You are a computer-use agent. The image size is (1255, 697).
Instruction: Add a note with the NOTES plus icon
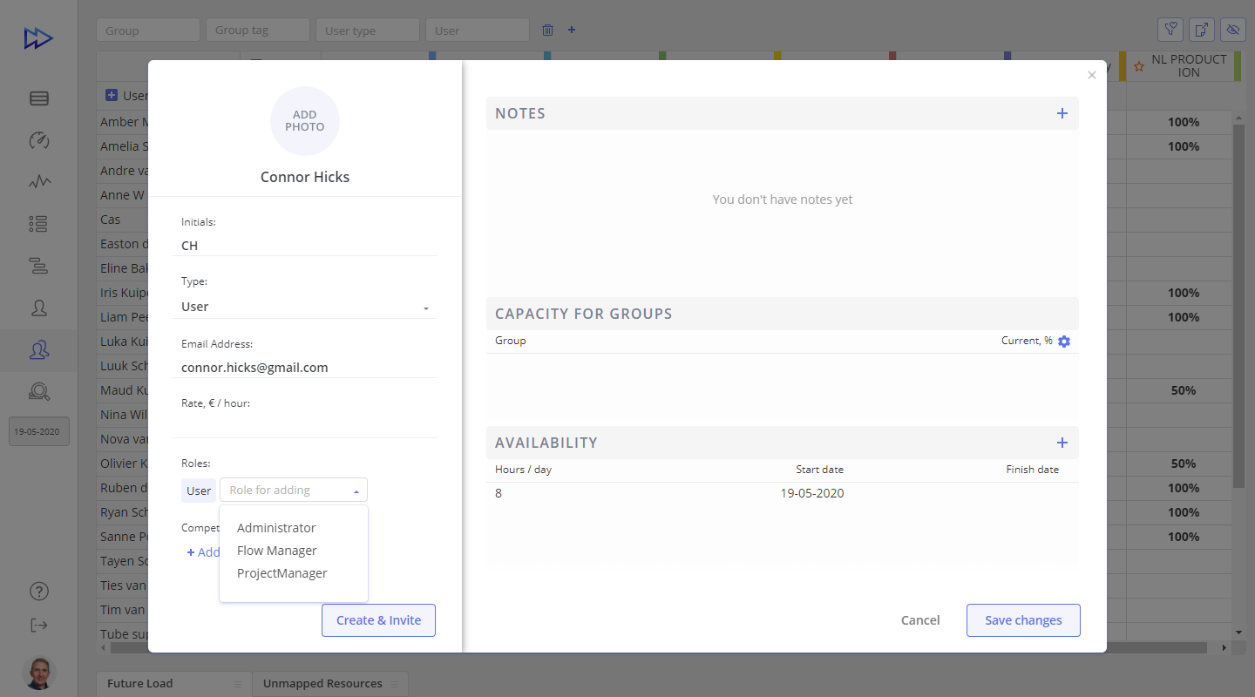(x=1062, y=113)
